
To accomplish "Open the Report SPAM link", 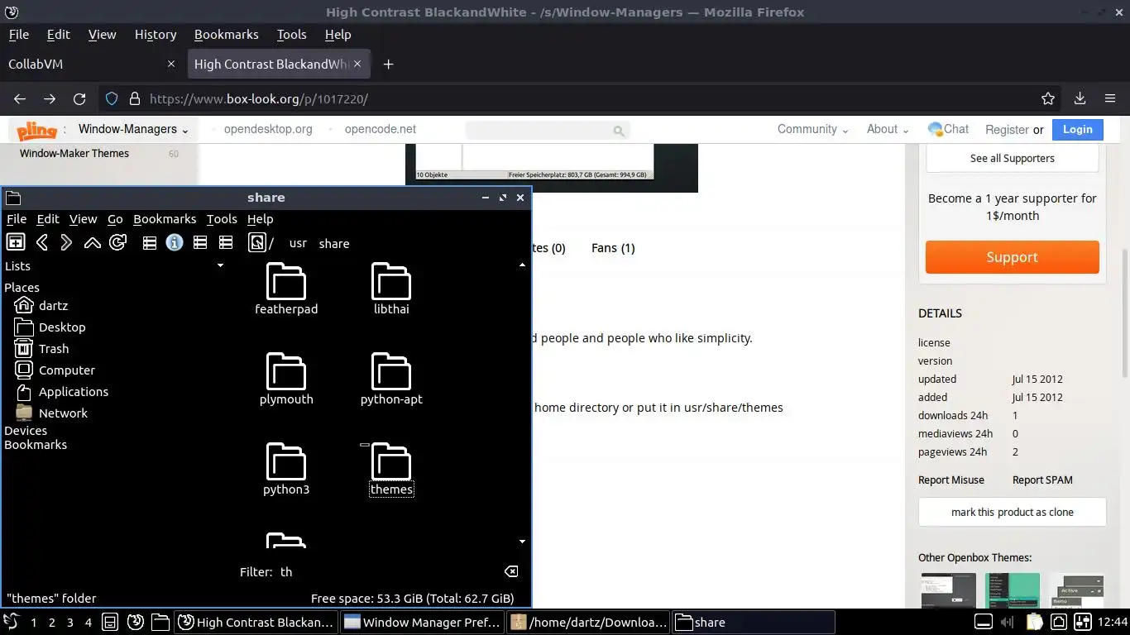I will coord(1042,480).
